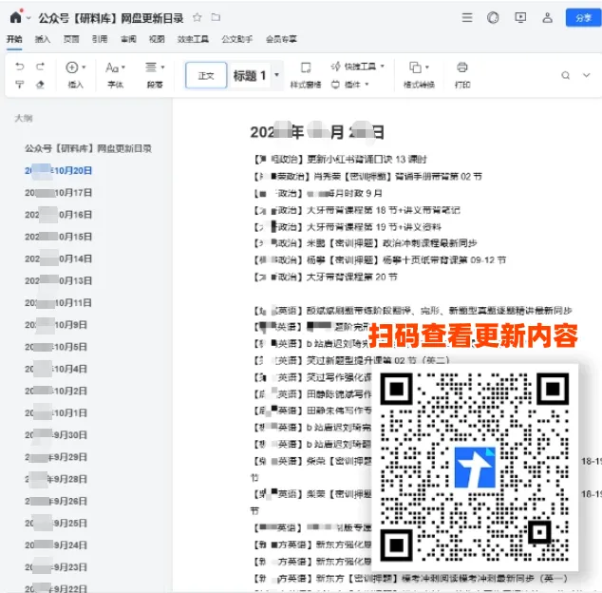Redo the last edit

[x=40, y=67]
